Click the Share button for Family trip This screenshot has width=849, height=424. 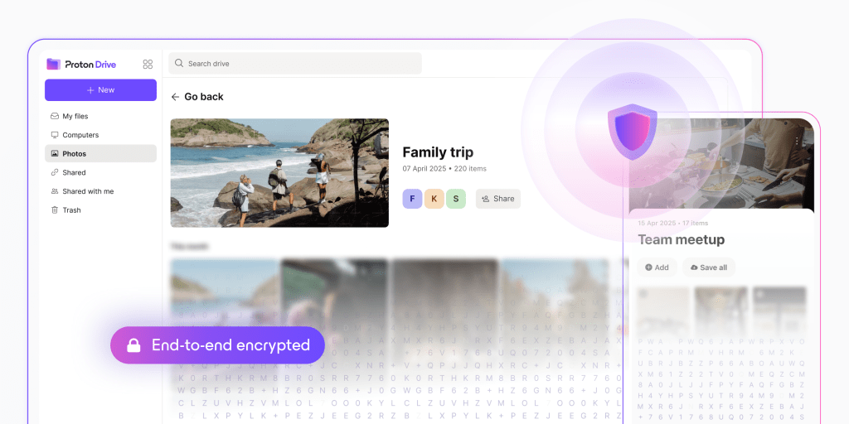point(498,199)
